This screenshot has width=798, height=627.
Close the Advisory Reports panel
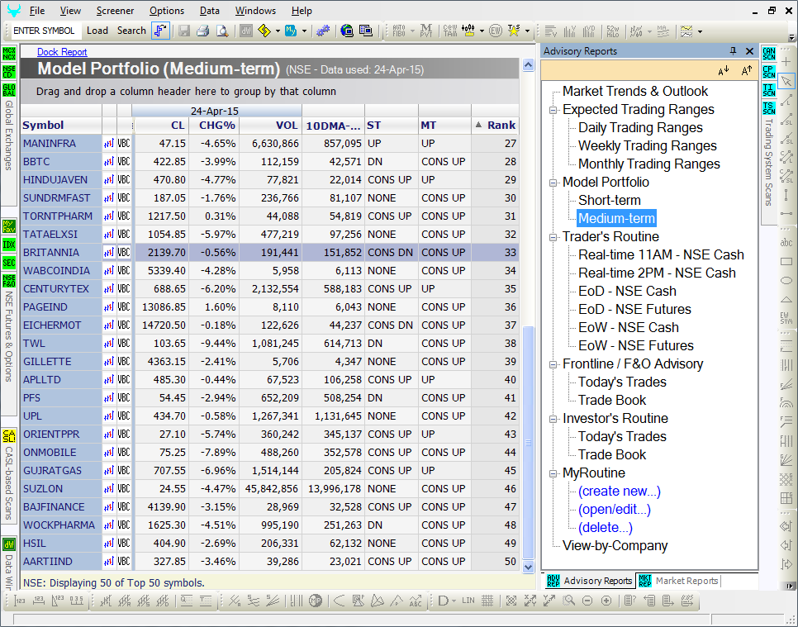(x=749, y=51)
